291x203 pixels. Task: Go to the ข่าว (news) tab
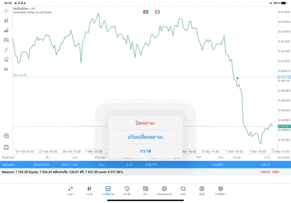click(x=145, y=190)
